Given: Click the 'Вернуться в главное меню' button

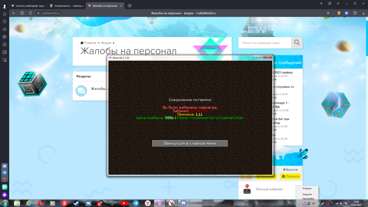Looking at the screenshot, I should [x=190, y=144].
